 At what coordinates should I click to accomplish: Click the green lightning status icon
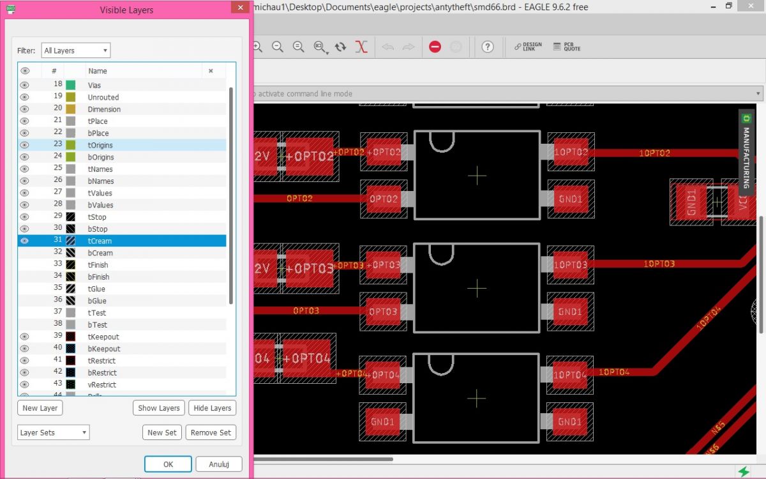tap(744, 471)
